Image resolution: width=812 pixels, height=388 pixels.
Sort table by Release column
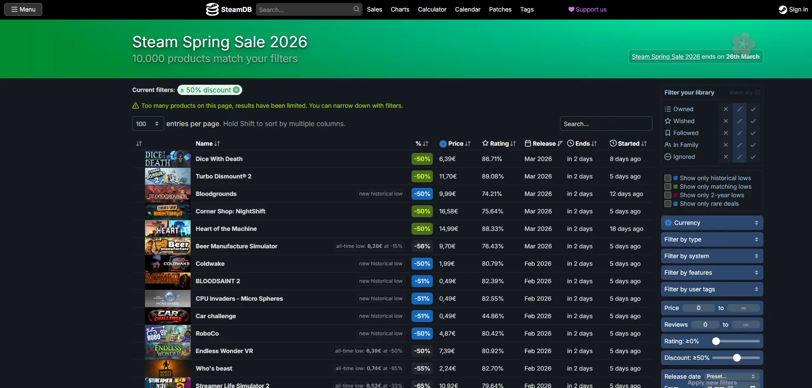[544, 144]
